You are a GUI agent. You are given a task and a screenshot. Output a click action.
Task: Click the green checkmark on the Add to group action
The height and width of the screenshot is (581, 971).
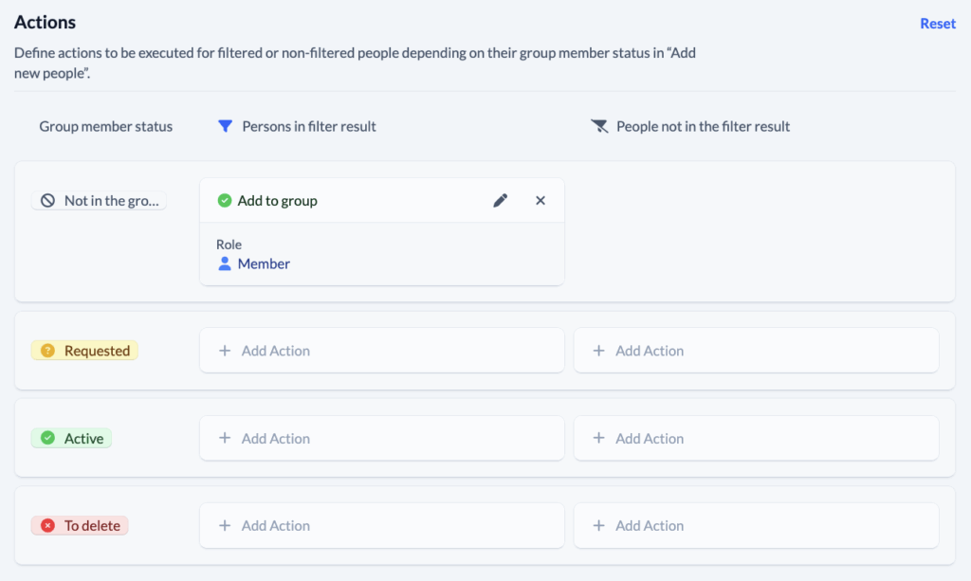click(225, 200)
